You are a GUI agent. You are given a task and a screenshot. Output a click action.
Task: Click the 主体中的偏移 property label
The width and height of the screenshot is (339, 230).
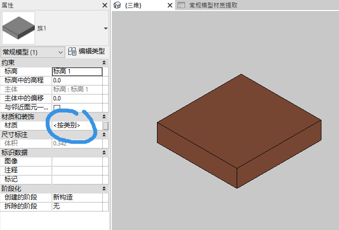pyautogui.click(x=24, y=98)
